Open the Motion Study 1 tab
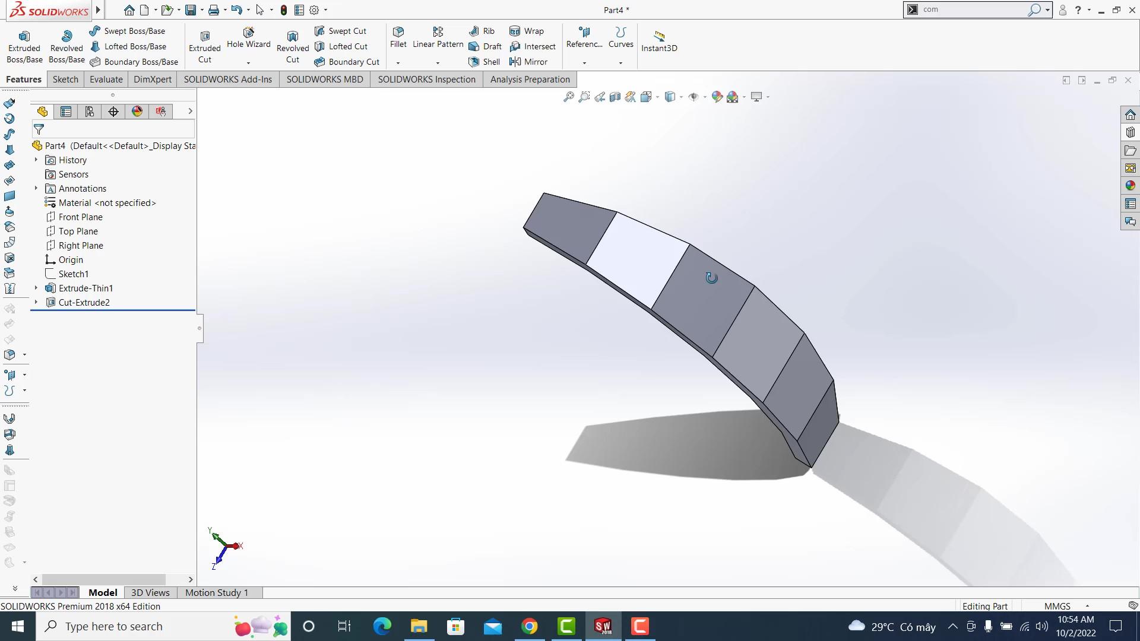The height and width of the screenshot is (641, 1140). tap(216, 592)
